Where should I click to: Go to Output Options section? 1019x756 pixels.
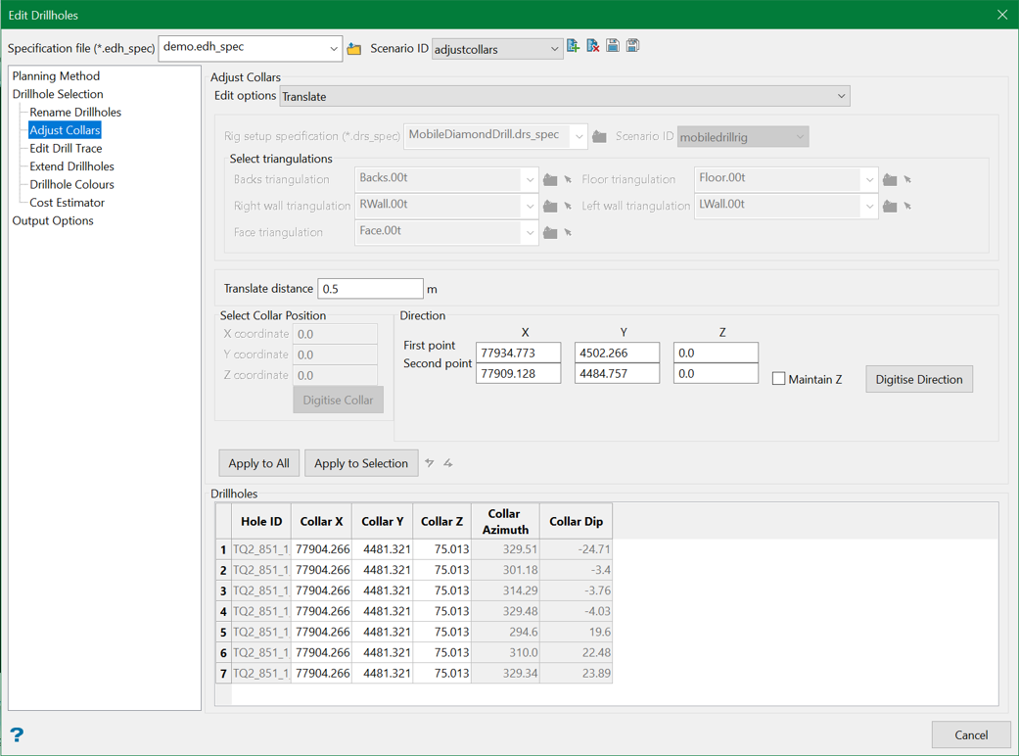point(53,220)
